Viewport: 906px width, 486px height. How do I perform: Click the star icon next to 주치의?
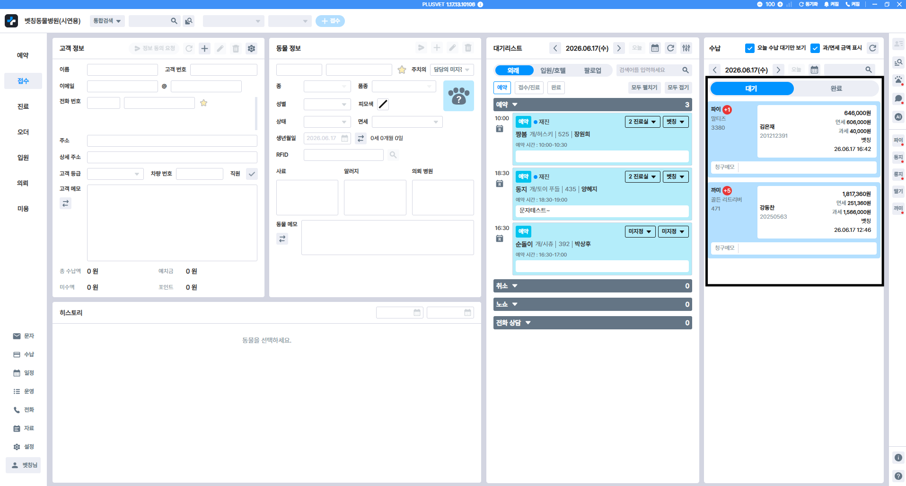(402, 70)
